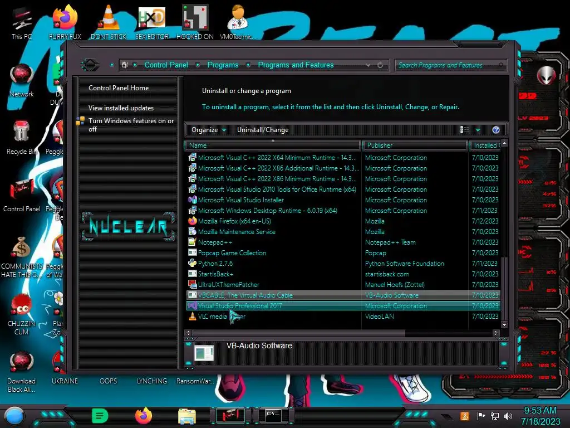The image size is (570, 428).
Task: Sort by the Installed On column header
Action: pyautogui.click(x=485, y=145)
